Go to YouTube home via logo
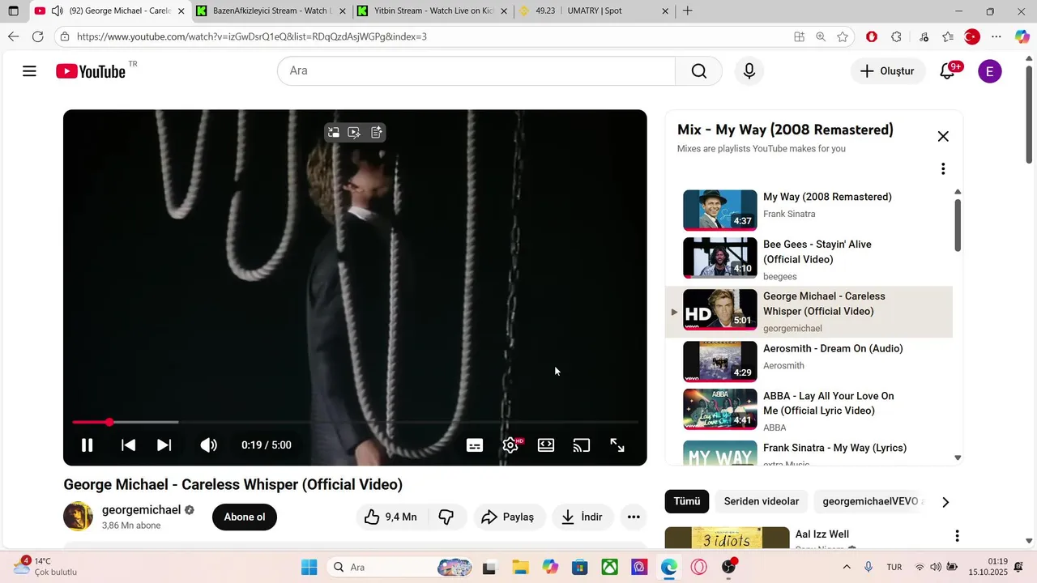 91,71
